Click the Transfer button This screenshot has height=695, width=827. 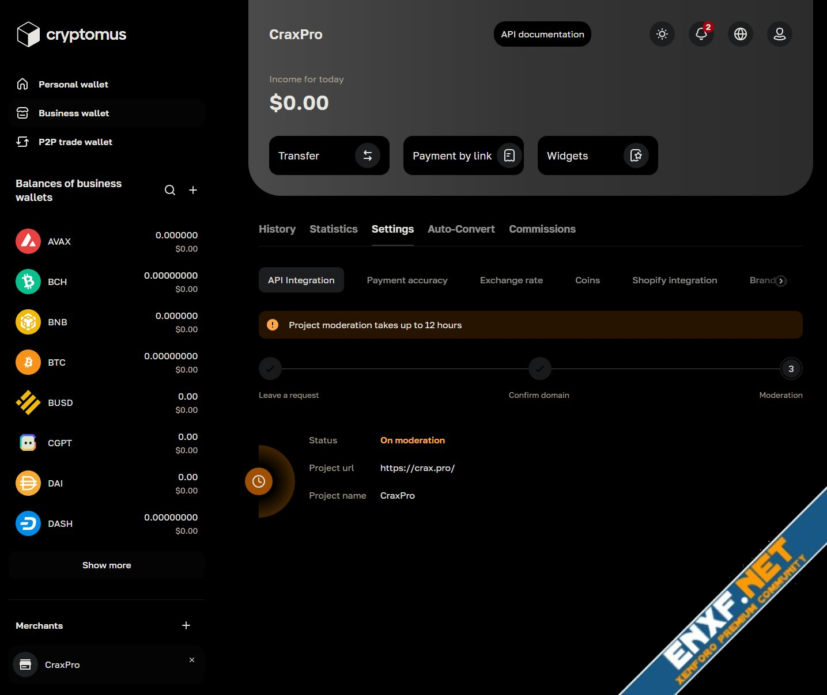(x=329, y=155)
